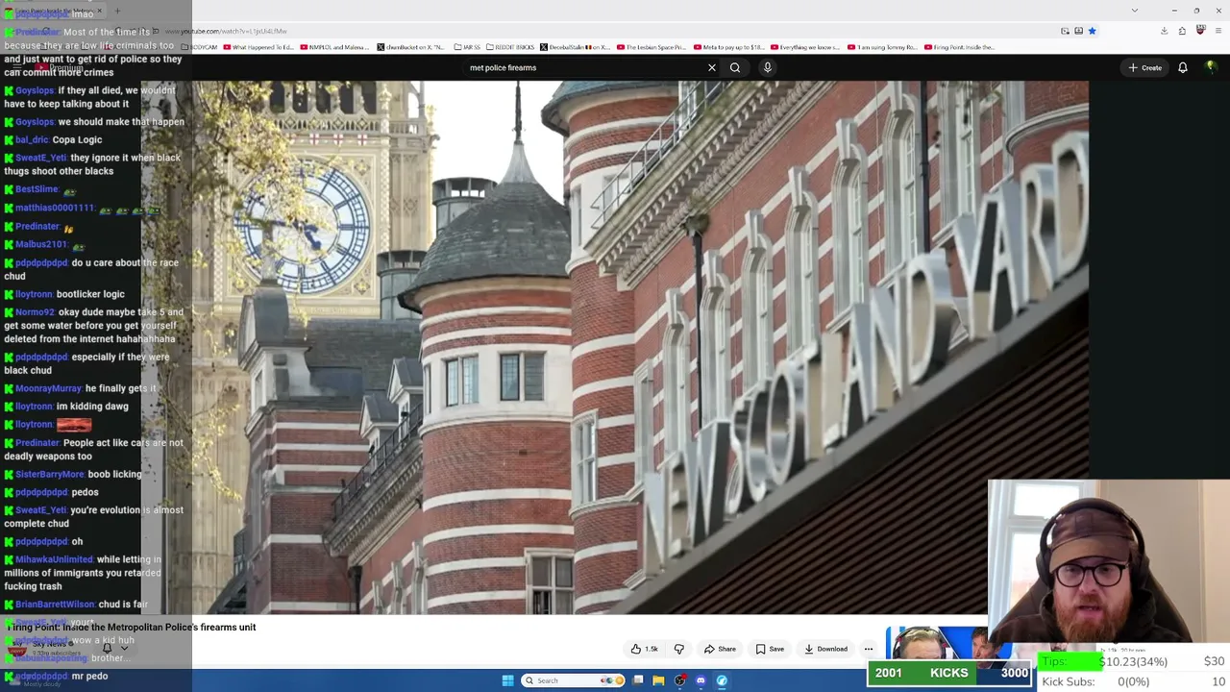Open browser new tab with plus button
Viewport: 1230px width, 692px height.
pyautogui.click(x=117, y=12)
